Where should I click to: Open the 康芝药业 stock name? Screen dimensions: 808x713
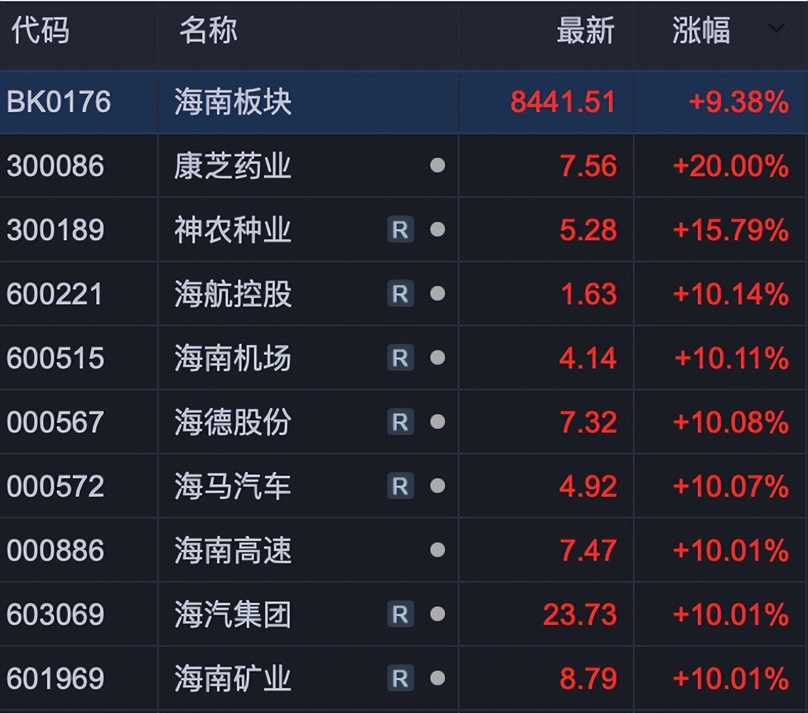pos(233,166)
